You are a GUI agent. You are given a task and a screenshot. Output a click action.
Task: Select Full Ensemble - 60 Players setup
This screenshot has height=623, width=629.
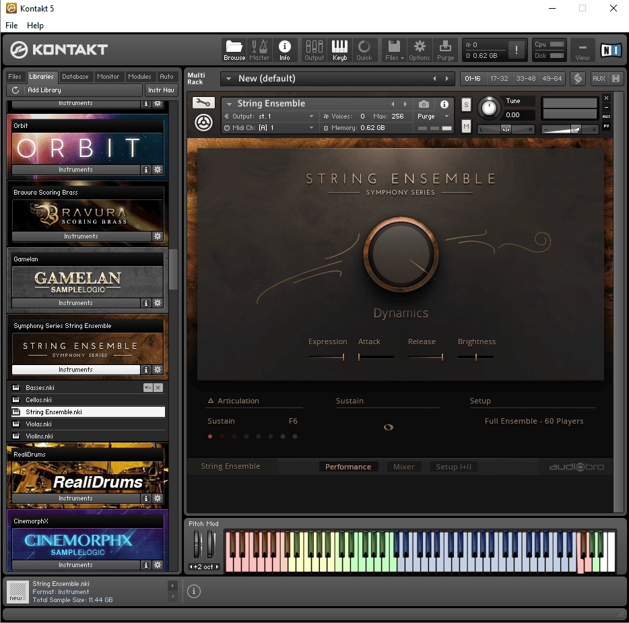[x=533, y=421]
